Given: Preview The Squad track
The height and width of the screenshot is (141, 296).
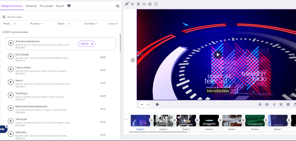Looking at the screenshot, I should coord(10,121).
